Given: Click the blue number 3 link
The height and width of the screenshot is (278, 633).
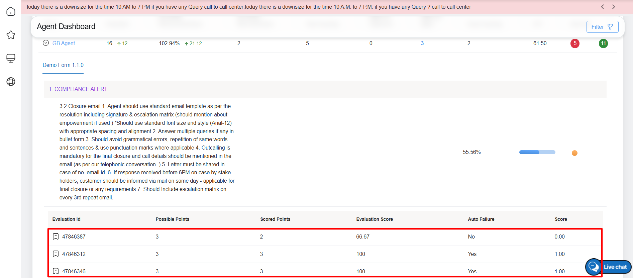Looking at the screenshot, I should (x=422, y=43).
